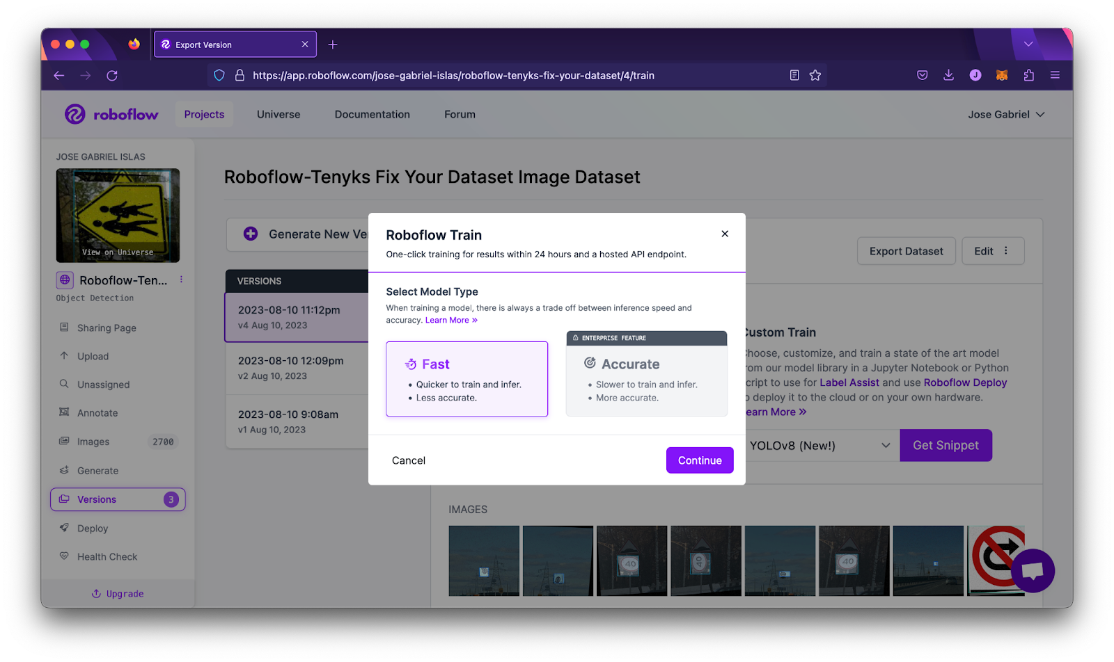The height and width of the screenshot is (662, 1114).
Task: Open the Documentation menu item
Action: tap(372, 114)
